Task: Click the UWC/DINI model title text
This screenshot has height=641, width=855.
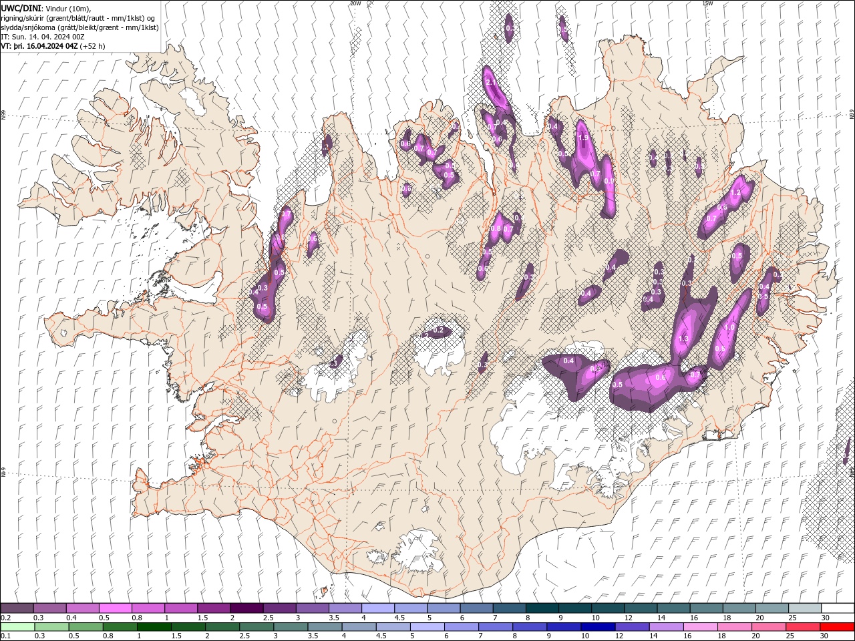Action: (x=21, y=7)
